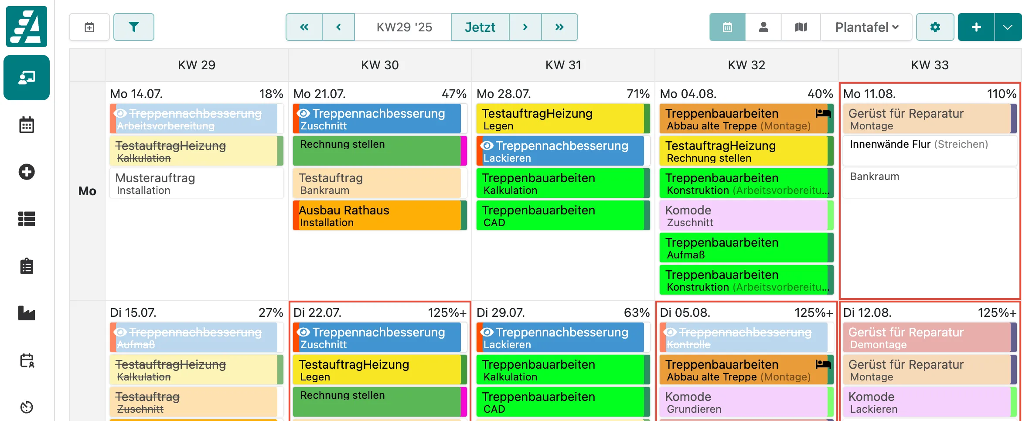1036x421 pixels.
Task: Open the clipboard tasks sidebar icon
Action: click(27, 266)
